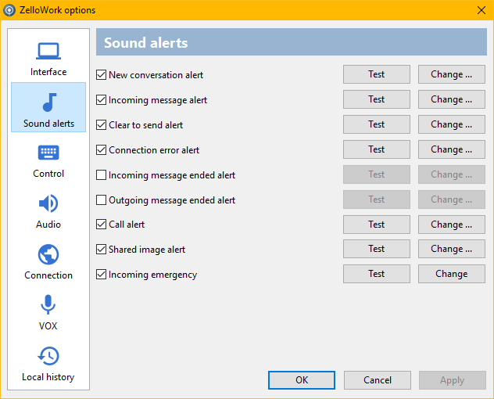
Task: Change the Incoming emergency sound
Action: [452, 274]
